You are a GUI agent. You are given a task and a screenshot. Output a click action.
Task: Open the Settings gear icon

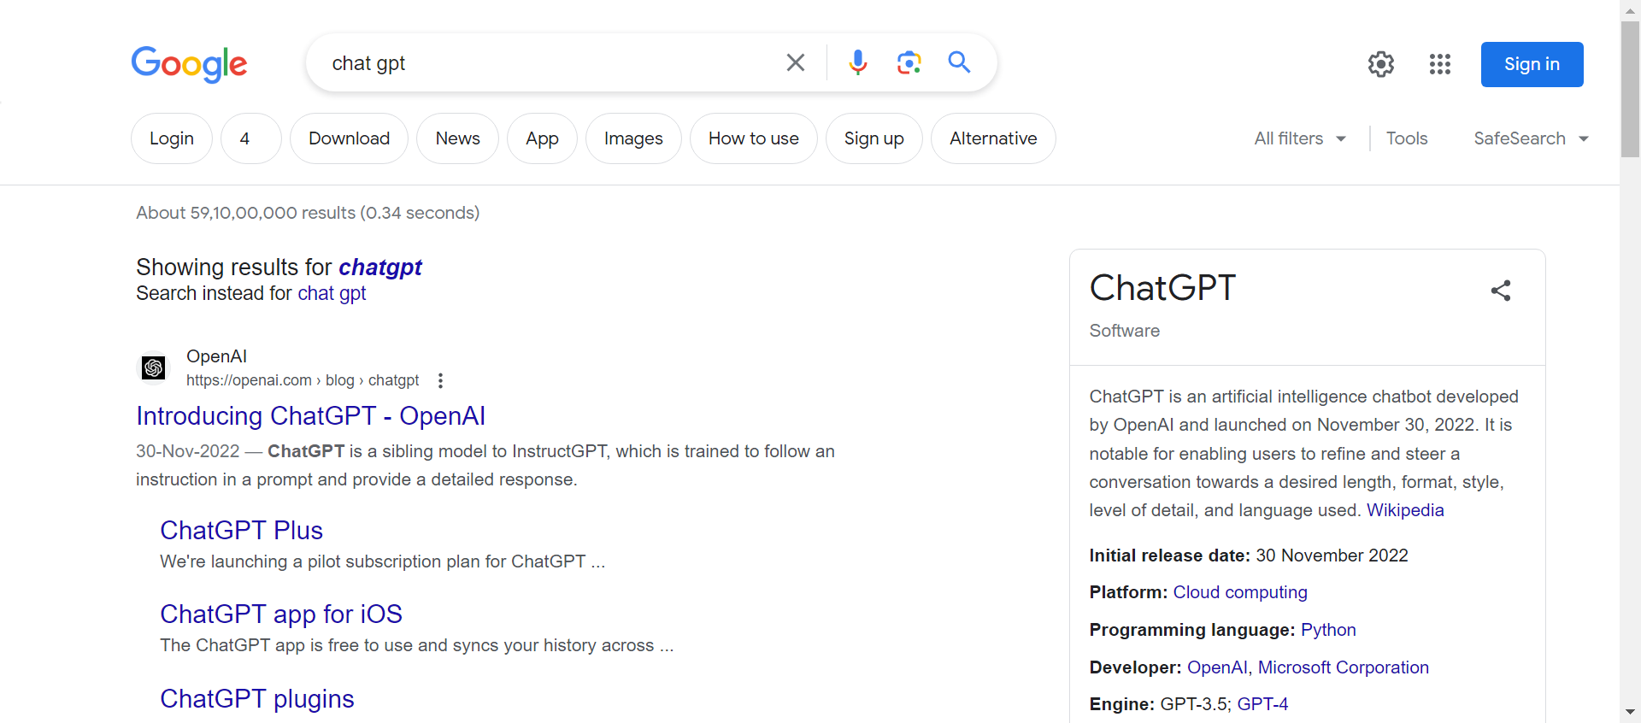click(x=1380, y=64)
